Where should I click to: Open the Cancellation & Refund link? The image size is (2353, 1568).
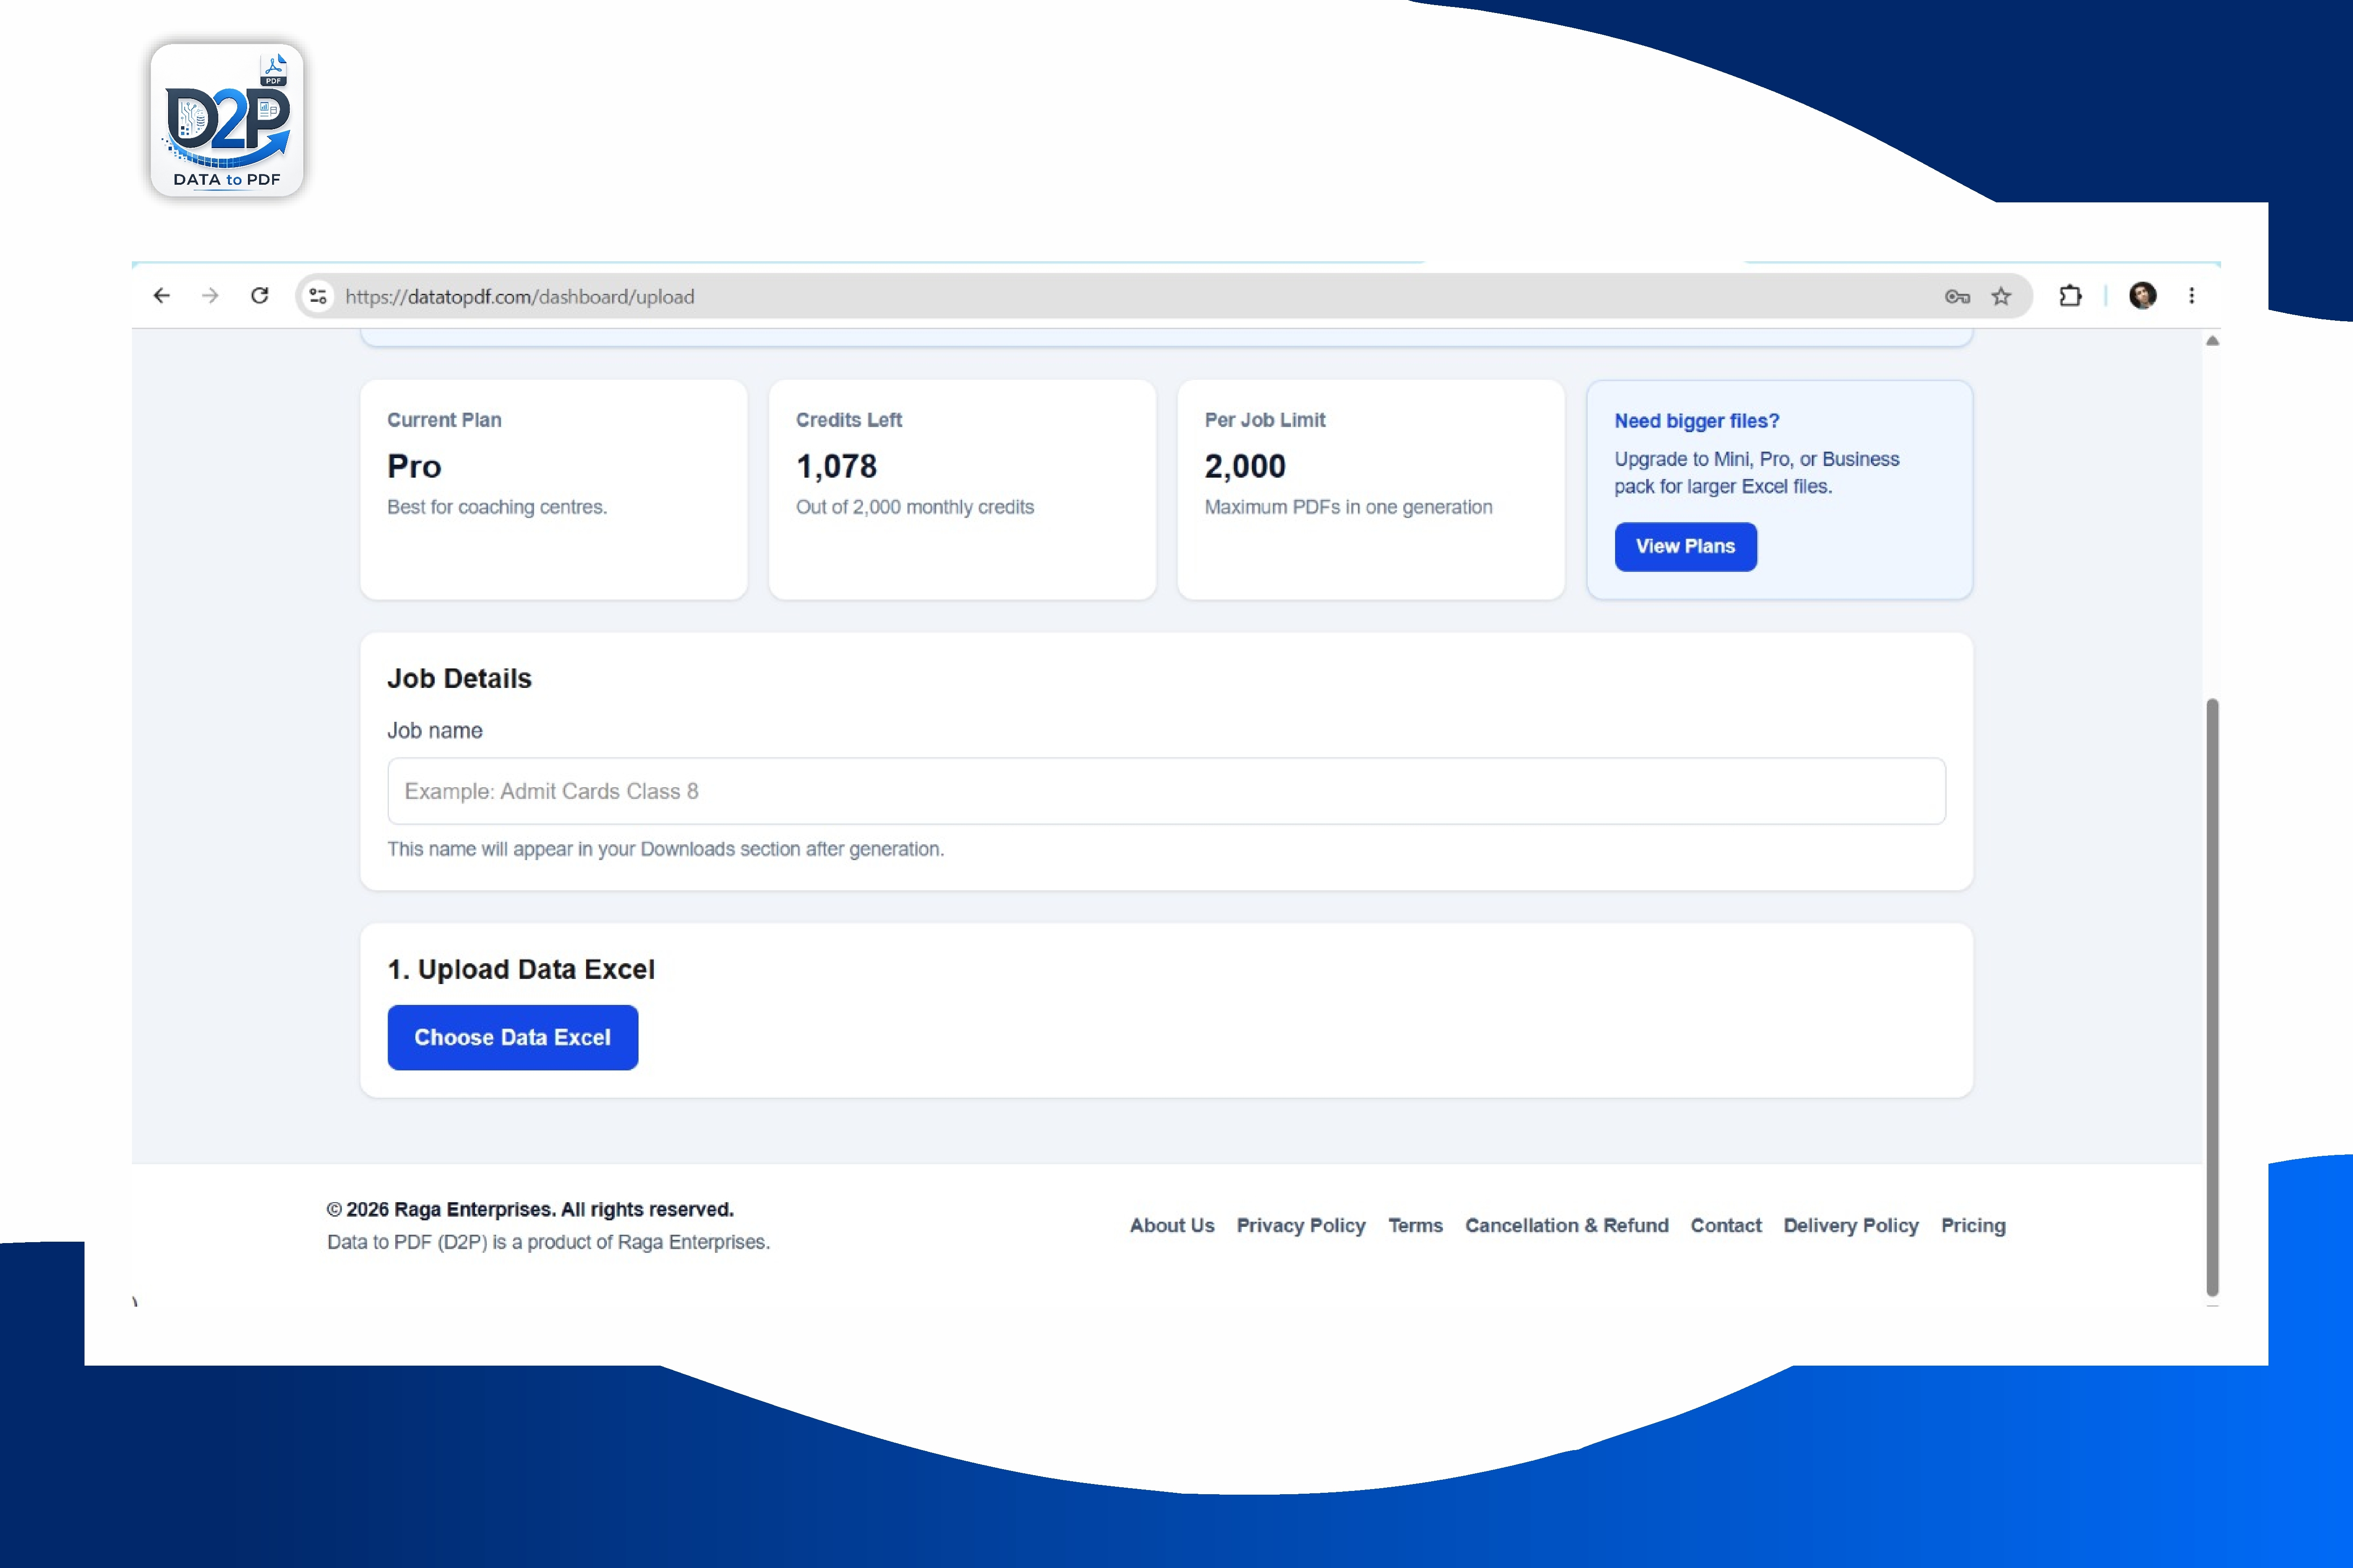(x=1567, y=1226)
